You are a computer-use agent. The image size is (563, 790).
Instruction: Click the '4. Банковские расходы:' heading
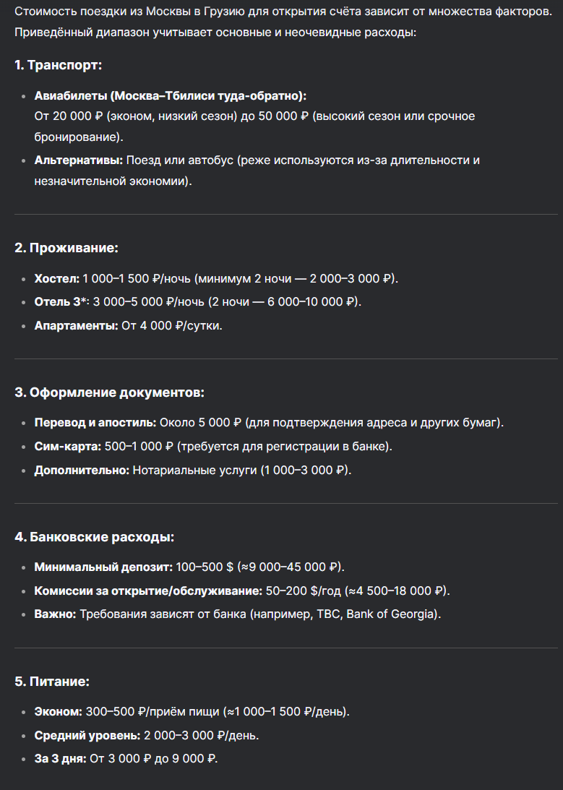94,537
